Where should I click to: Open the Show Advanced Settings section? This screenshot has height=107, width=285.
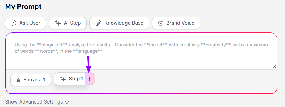[x=37, y=102]
